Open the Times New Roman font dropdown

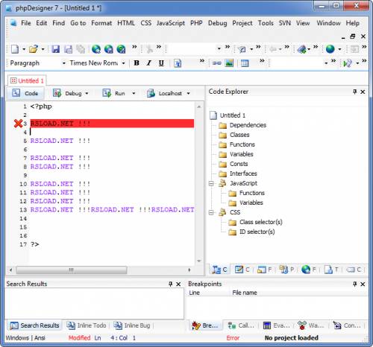pos(123,63)
